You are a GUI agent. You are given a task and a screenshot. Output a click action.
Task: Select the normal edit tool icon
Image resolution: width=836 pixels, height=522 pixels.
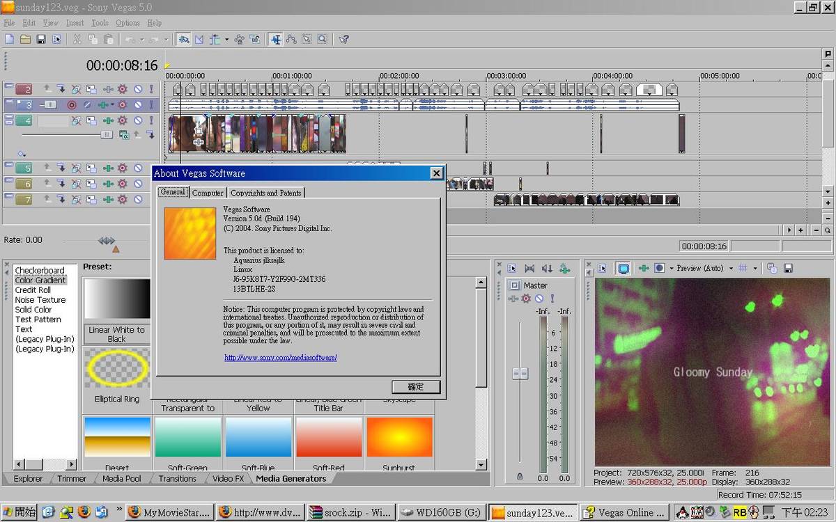coord(276,40)
